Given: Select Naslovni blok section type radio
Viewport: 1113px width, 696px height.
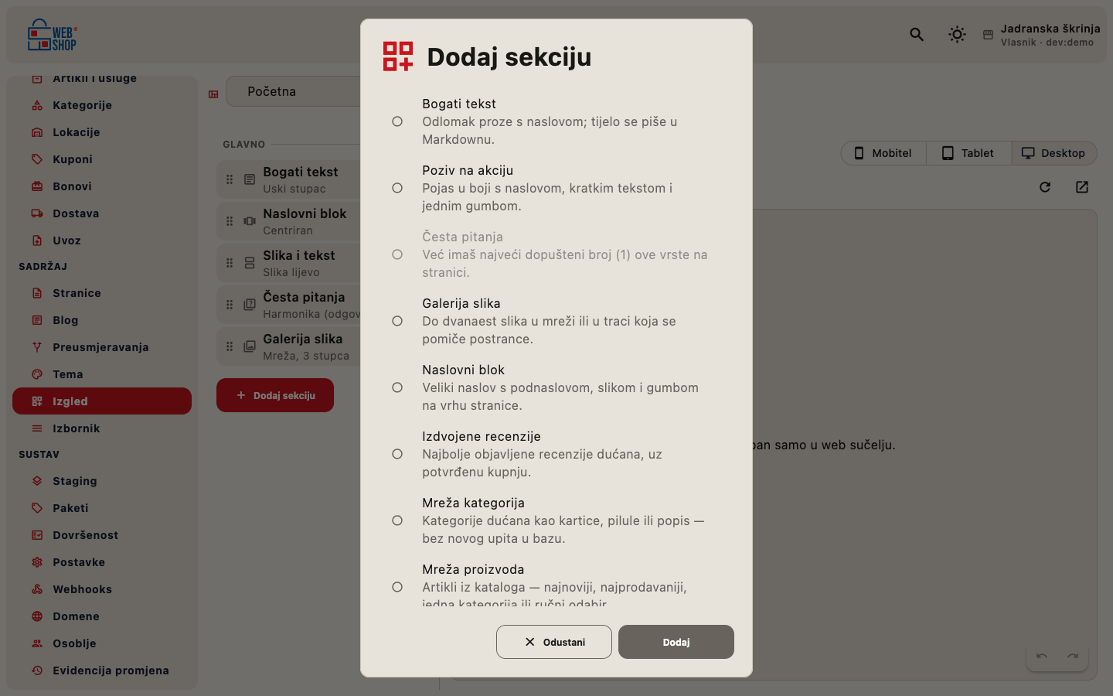Looking at the screenshot, I should point(397,387).
